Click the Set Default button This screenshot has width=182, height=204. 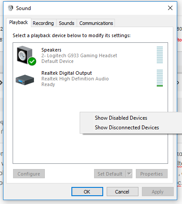[x=110, y=174]
